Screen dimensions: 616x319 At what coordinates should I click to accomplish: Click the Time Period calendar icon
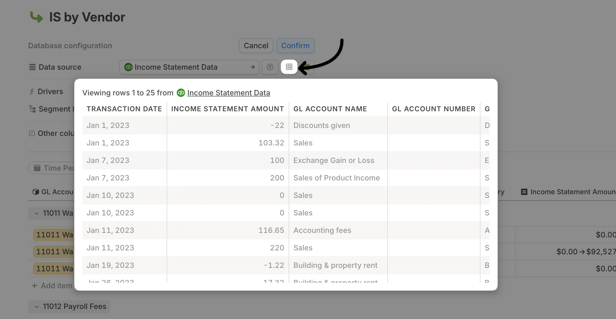(37, 168)
